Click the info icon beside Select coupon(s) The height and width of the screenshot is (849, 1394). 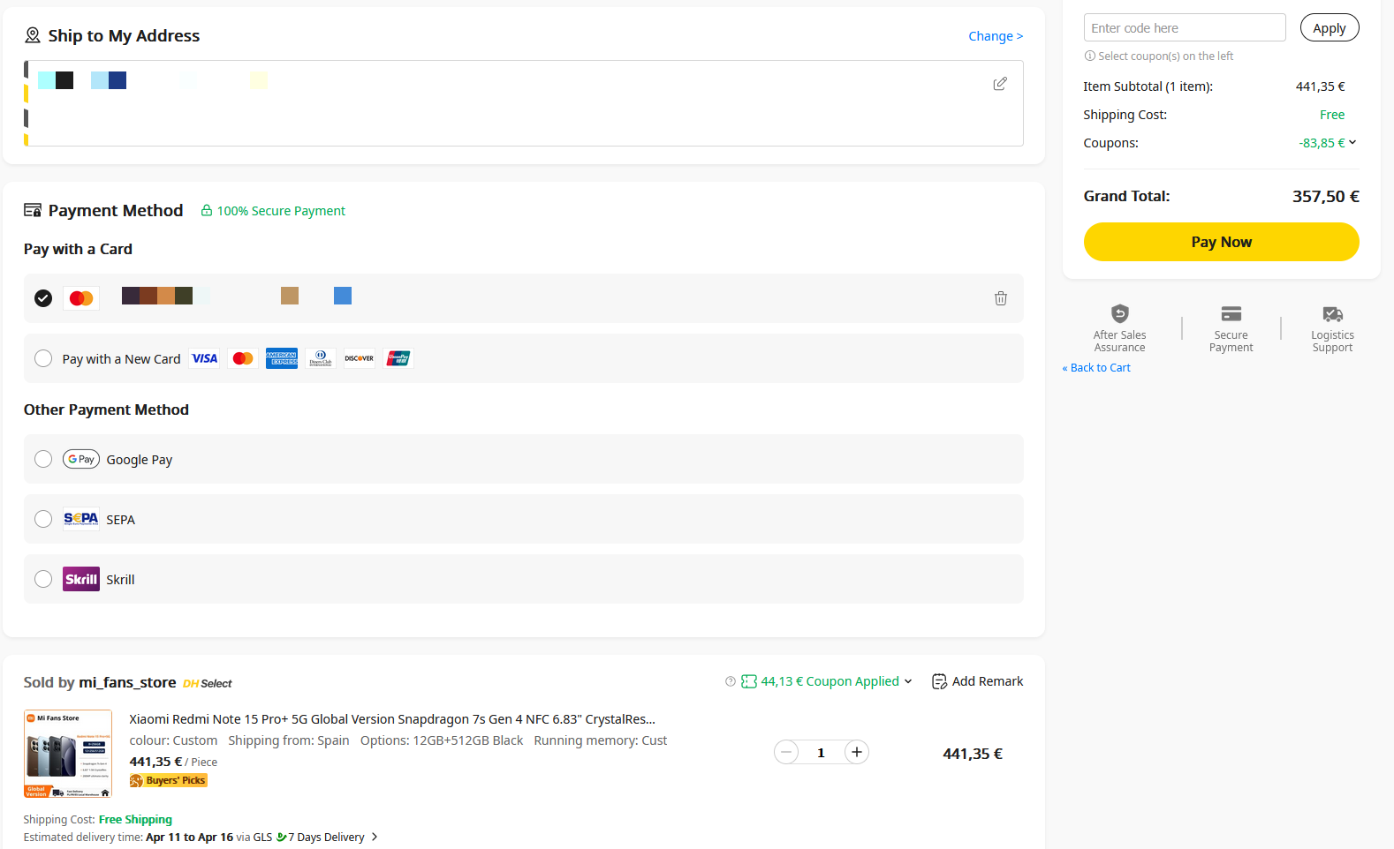1090,56
